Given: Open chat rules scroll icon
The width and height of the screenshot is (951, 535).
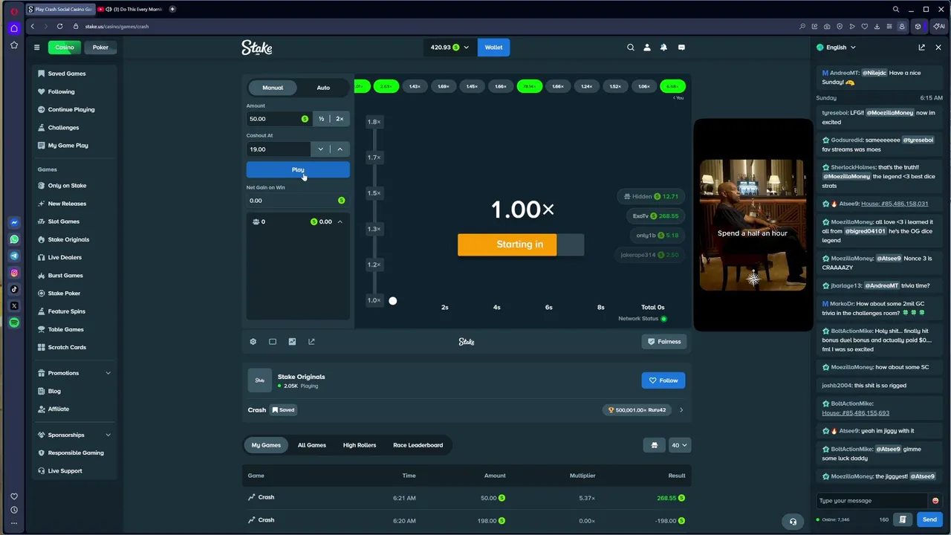Looking at the screenshot, I should [x=903, y=519].
